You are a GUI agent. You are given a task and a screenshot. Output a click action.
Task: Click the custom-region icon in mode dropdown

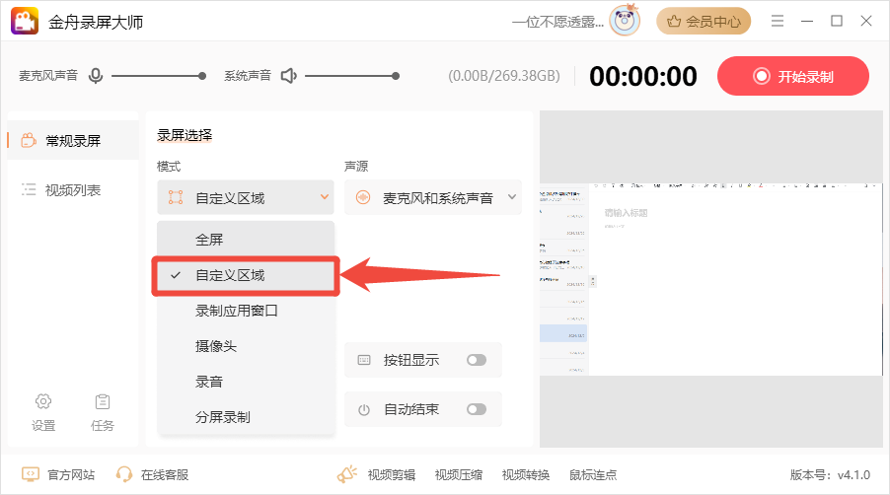point(176,197)
